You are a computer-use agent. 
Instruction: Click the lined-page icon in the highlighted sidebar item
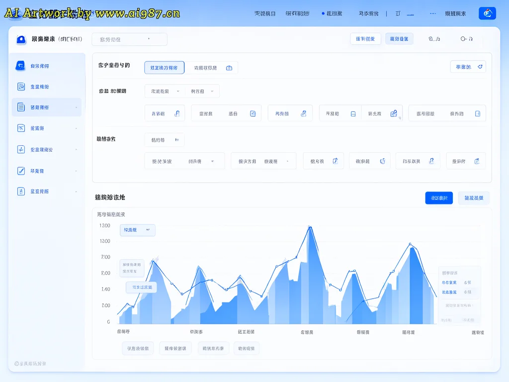(x=21, y=107)
